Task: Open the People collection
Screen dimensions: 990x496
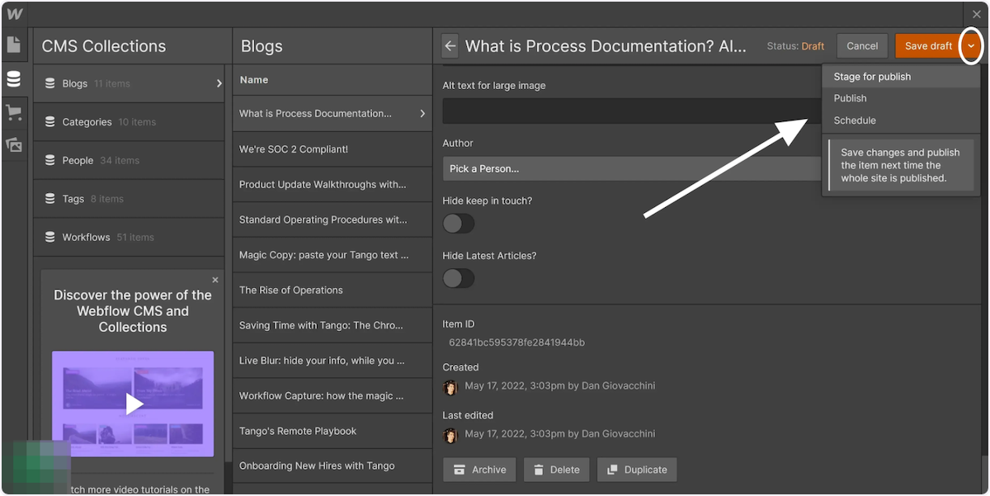Action: tap(129, 160)
